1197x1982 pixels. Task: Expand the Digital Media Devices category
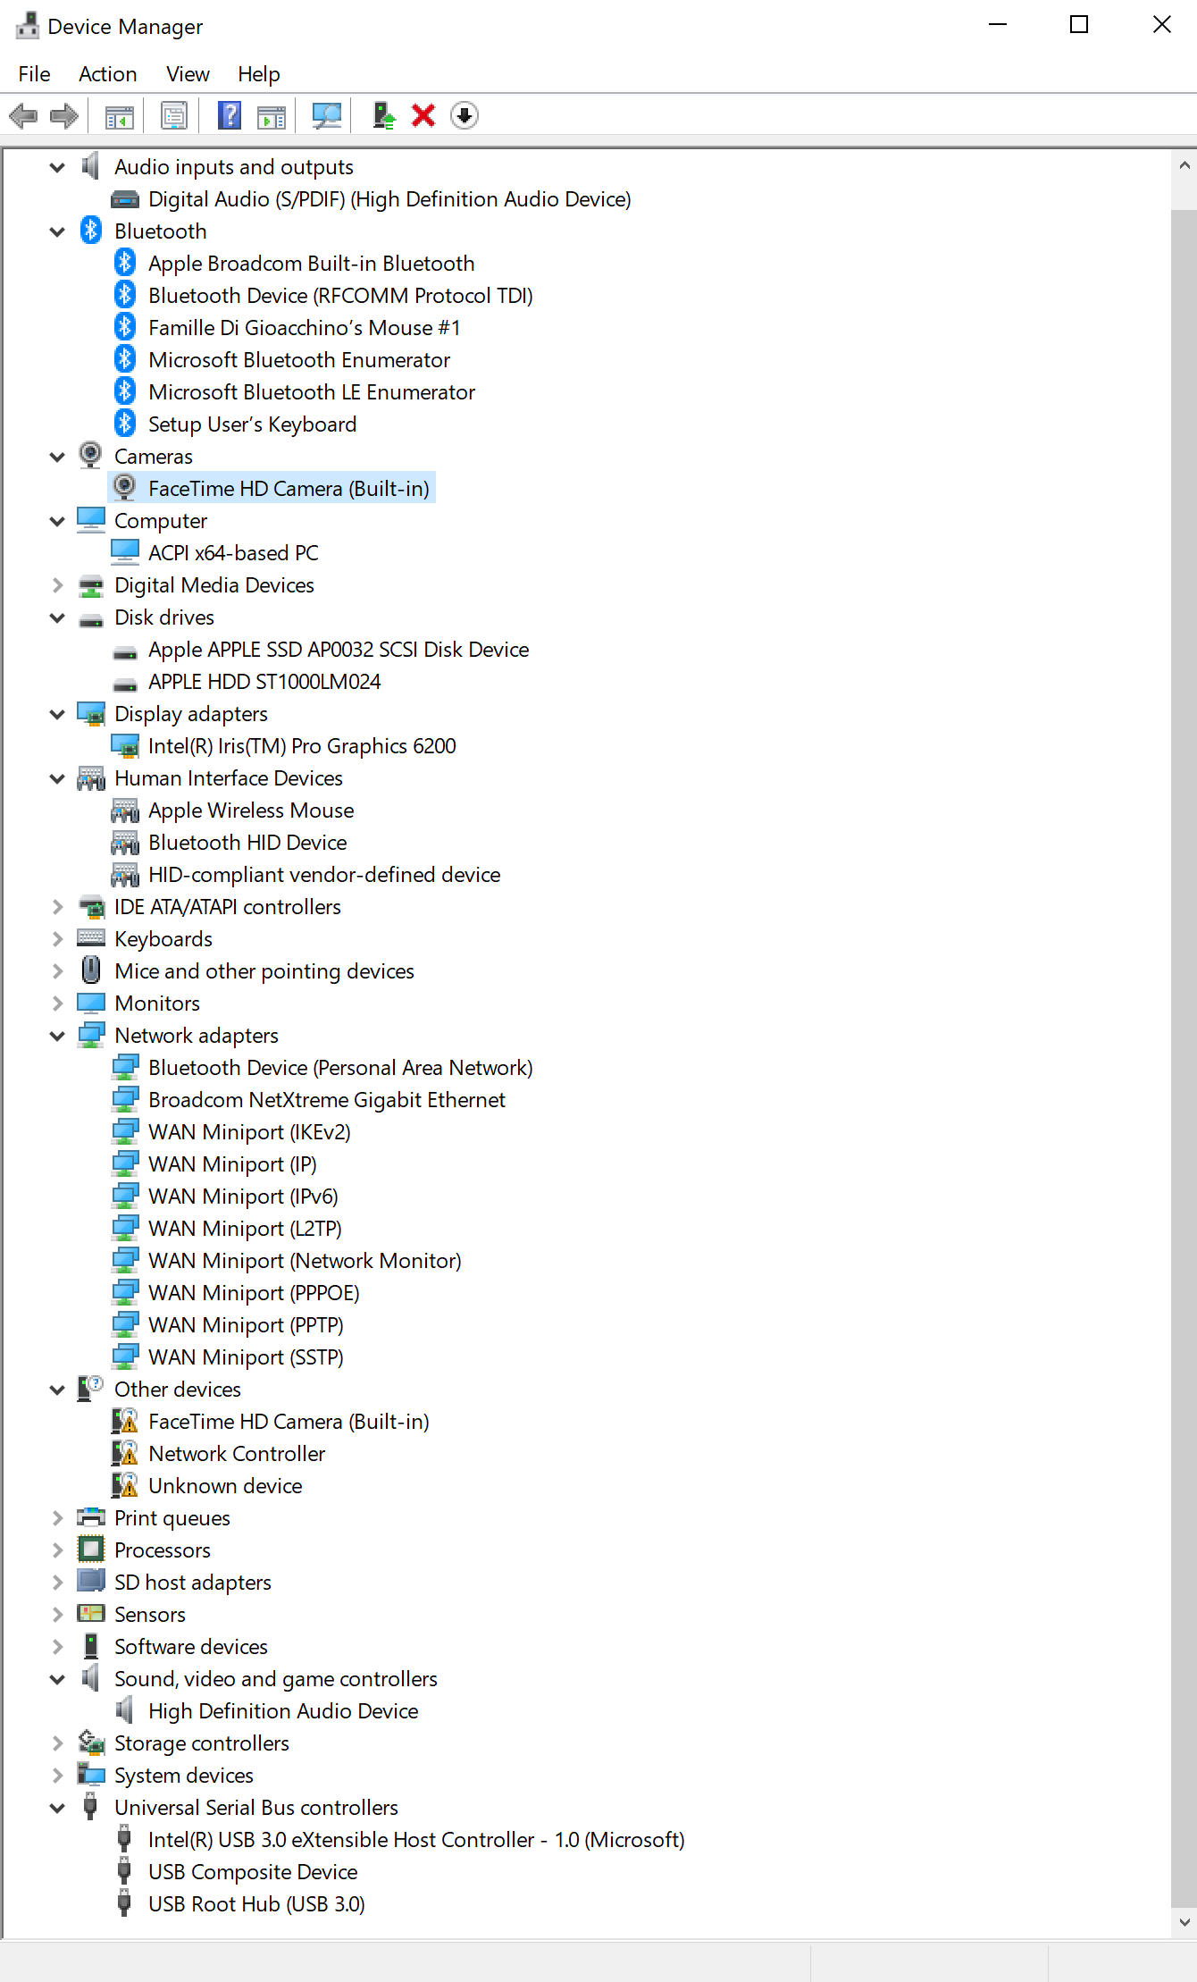pyautogui.click(x=57, y=585)
